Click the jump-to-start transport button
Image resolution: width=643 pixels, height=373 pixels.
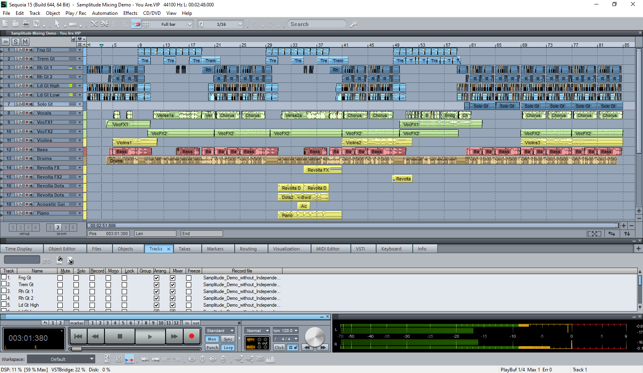tap(78, 336)
